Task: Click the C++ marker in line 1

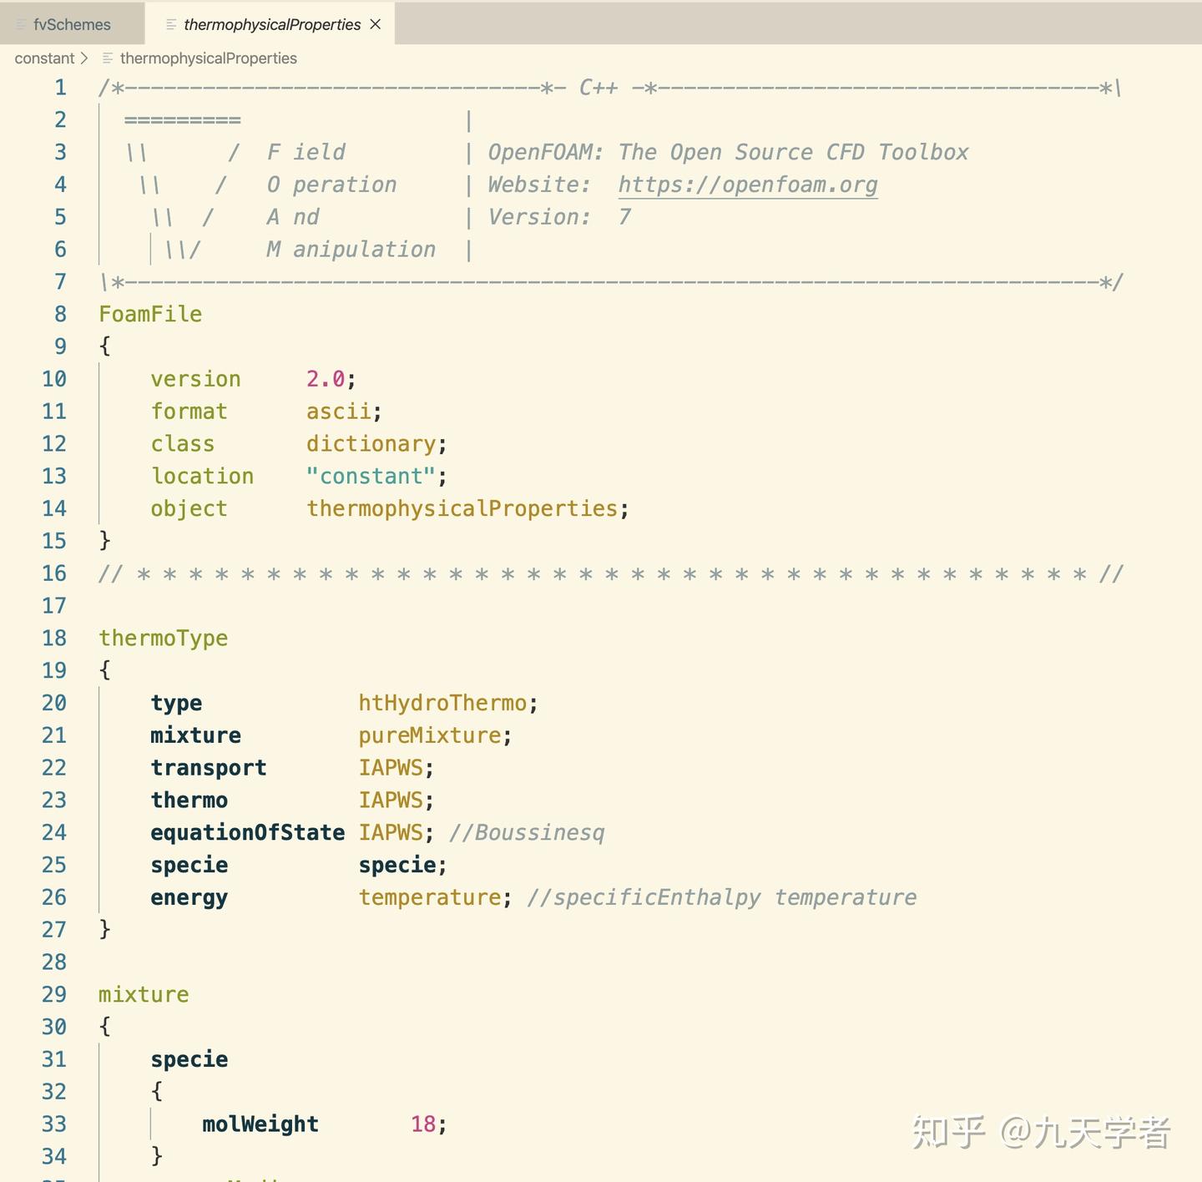Action: point(598,88)
